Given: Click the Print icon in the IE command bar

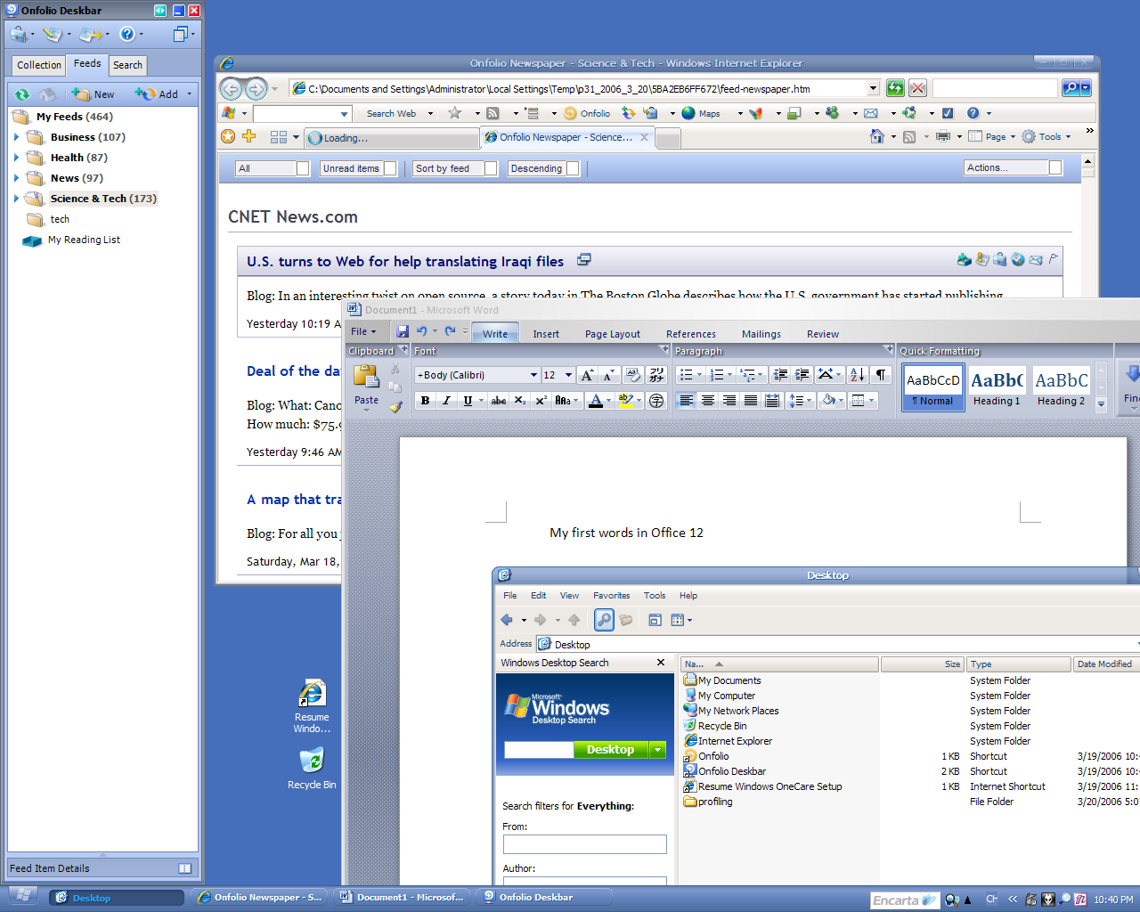Looking at the screenshot, I should pos(943,136).
